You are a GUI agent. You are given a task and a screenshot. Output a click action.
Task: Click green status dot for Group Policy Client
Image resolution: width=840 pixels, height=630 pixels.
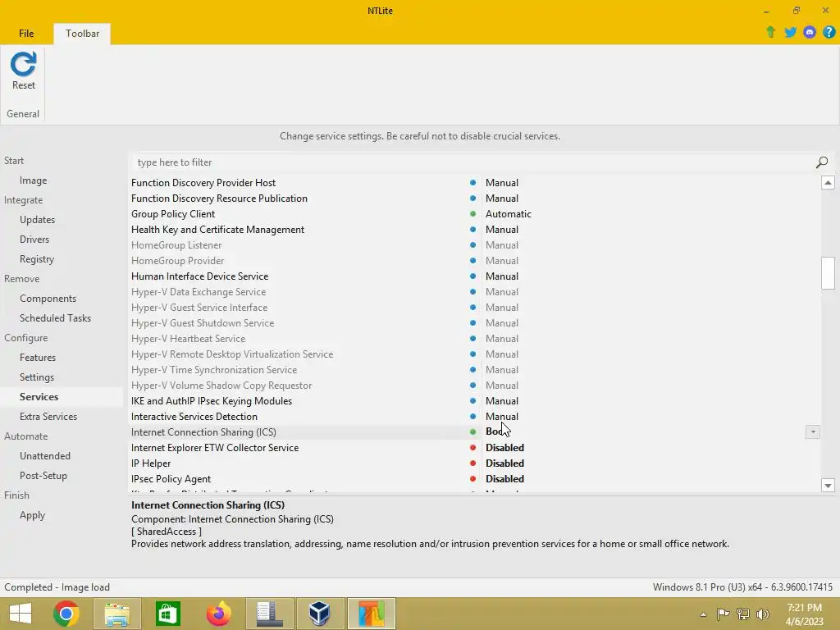click(472, 214)
